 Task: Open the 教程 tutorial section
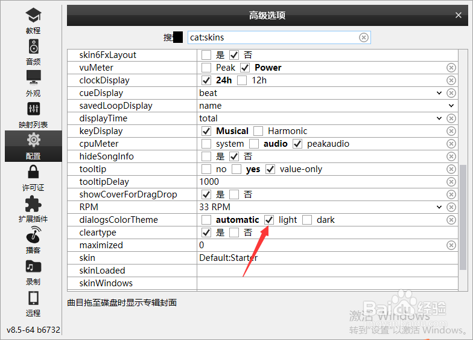point(33,21)
